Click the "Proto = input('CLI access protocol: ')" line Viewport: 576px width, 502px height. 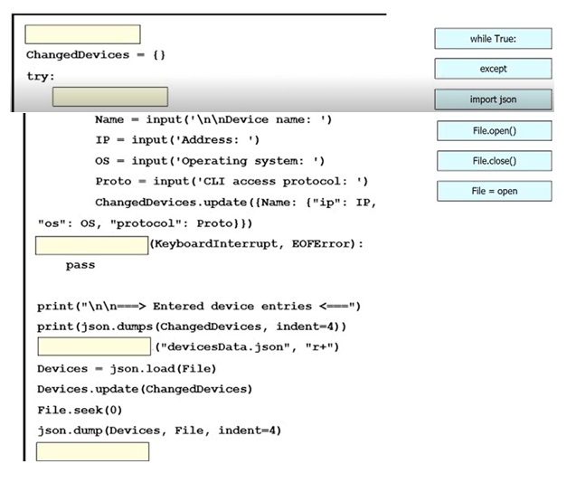231,182
